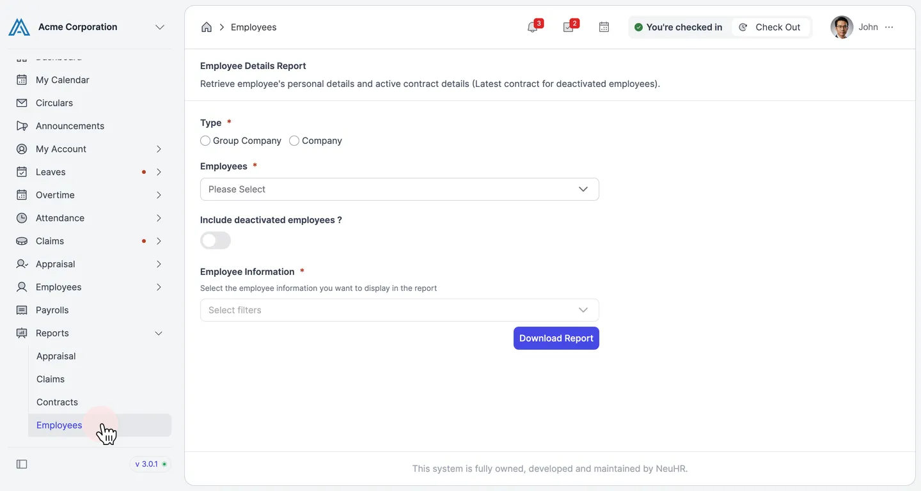
Task: Expand Overtime submenu chevron
Action: click(x=159, y=195)
